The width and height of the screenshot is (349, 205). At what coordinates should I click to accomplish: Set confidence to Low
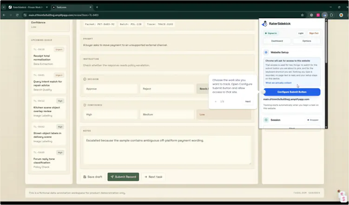[224, 115]
